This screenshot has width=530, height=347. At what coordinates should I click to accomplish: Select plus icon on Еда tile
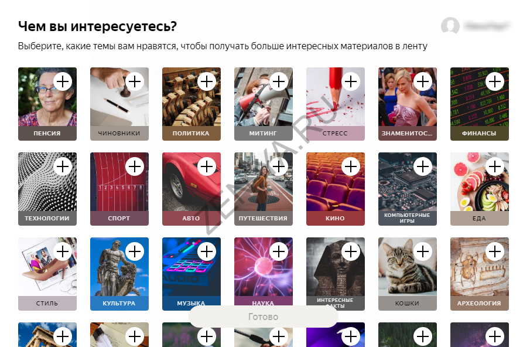[x=495, y=166]
